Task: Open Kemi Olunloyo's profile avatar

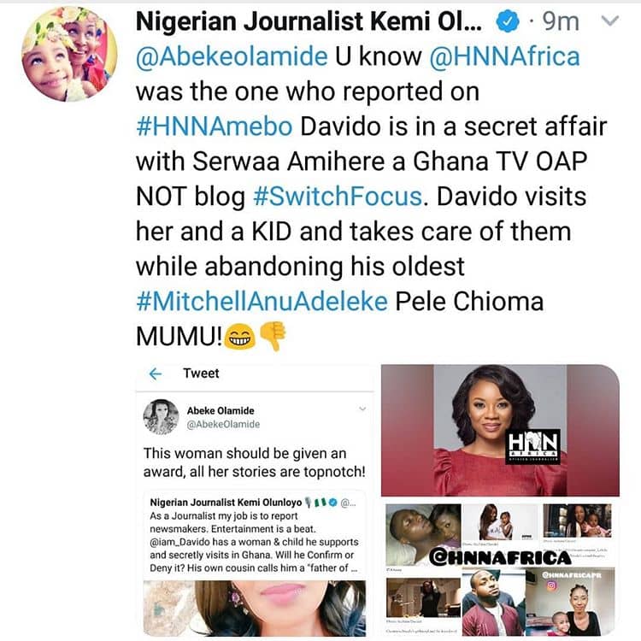Action: [68, 53]
